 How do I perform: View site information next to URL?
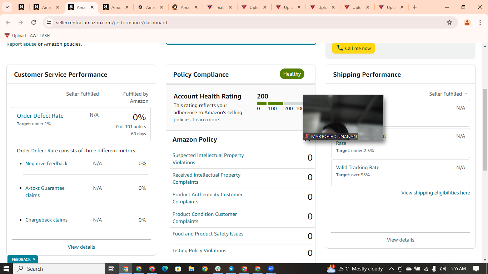49,22
